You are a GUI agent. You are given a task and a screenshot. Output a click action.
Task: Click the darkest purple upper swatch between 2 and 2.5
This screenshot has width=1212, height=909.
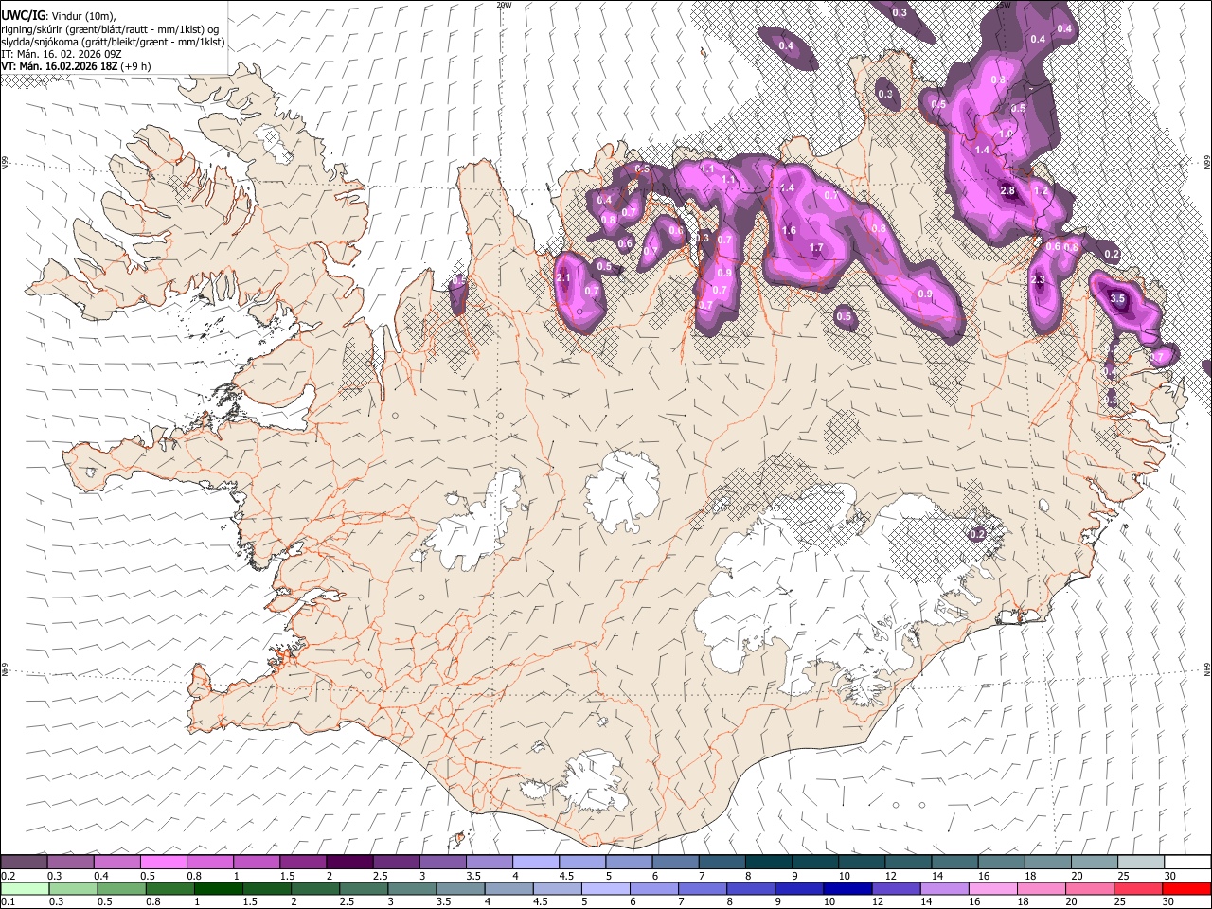[348, 862]
